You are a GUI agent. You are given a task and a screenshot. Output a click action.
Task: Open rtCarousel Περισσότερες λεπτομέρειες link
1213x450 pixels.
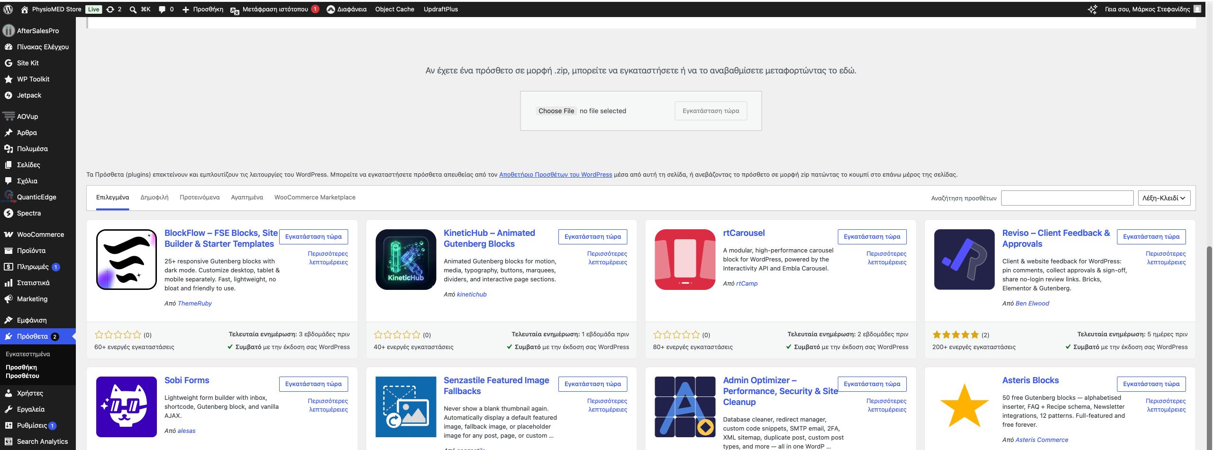[886, 258]
